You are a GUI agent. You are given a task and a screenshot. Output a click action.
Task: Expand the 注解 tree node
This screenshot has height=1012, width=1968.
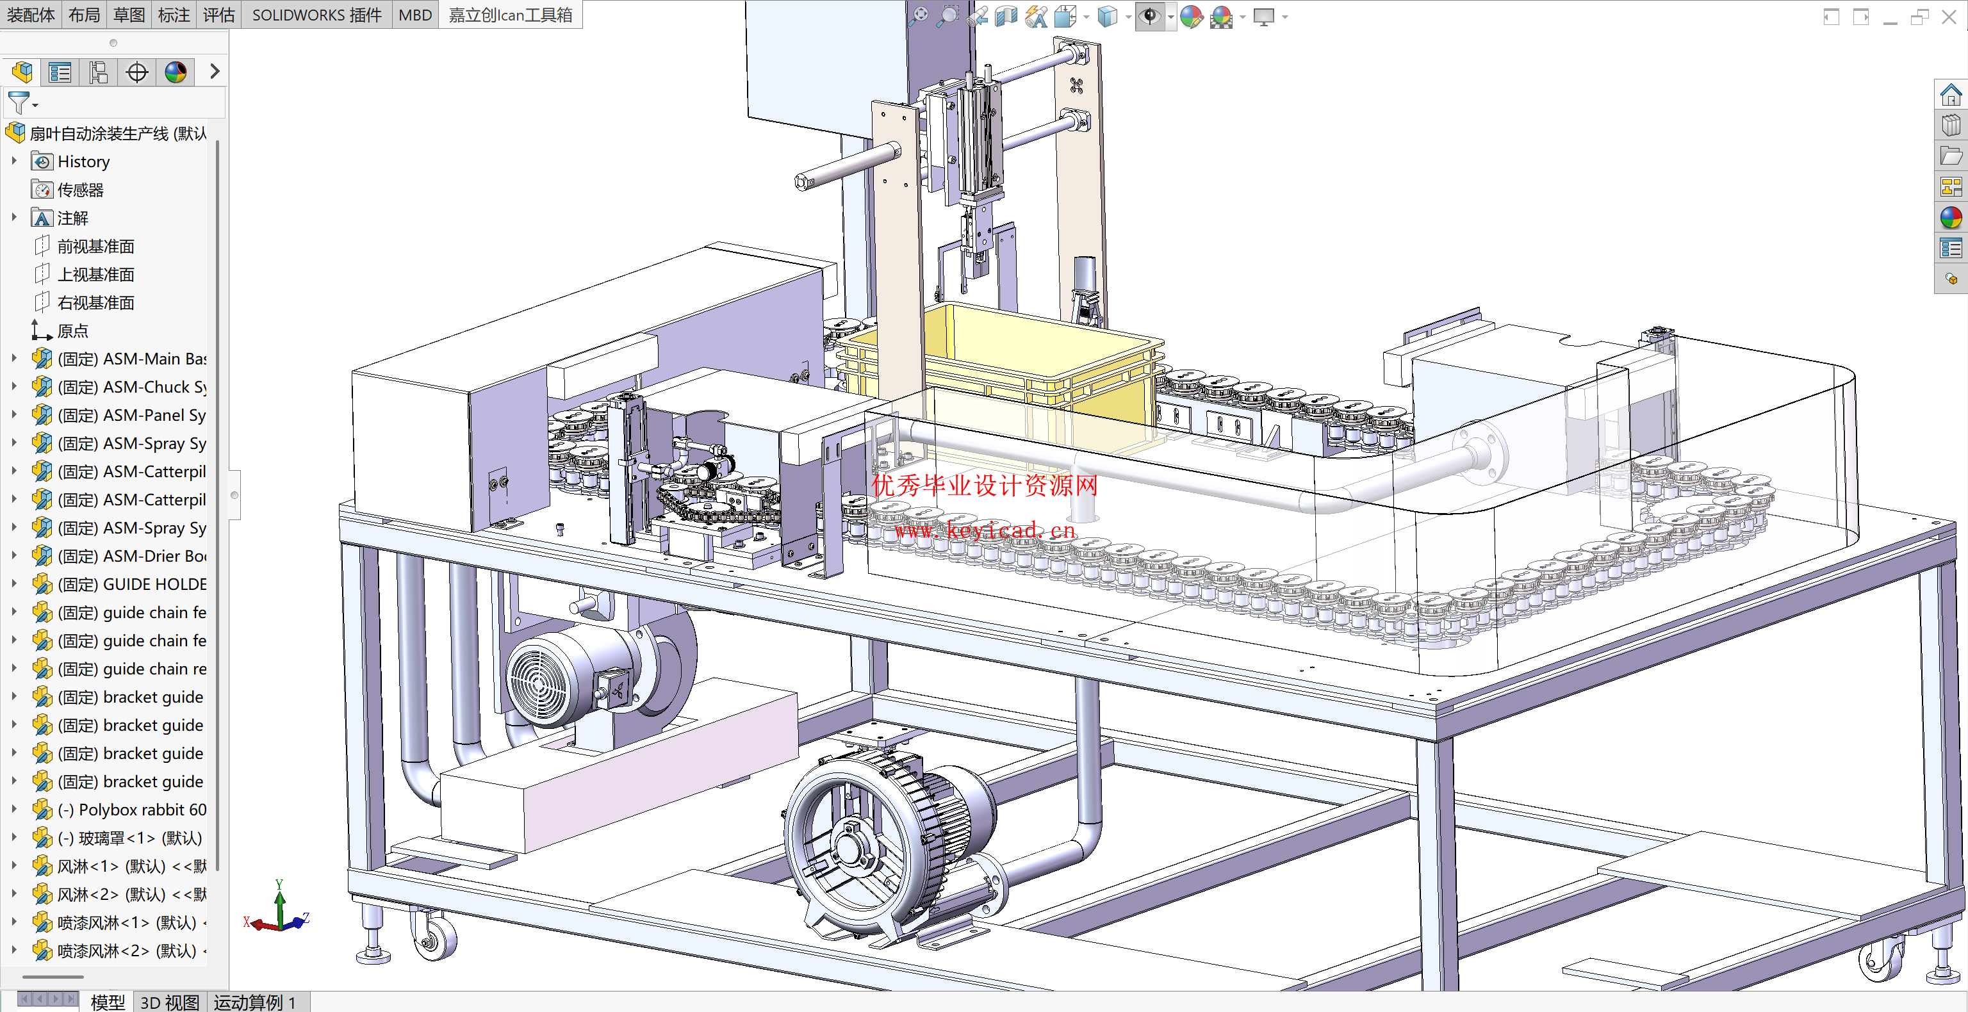[x=13, y=218]
